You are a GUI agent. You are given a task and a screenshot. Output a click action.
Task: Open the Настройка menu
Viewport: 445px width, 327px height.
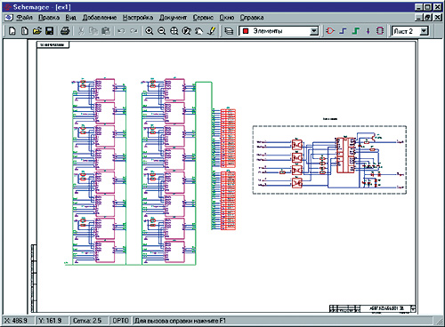138,18
